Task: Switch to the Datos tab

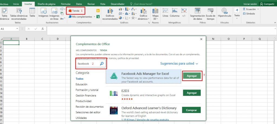Action: point(79,4)
